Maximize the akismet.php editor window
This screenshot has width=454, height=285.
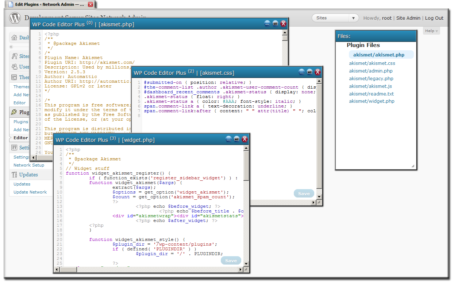pos(275,24)
